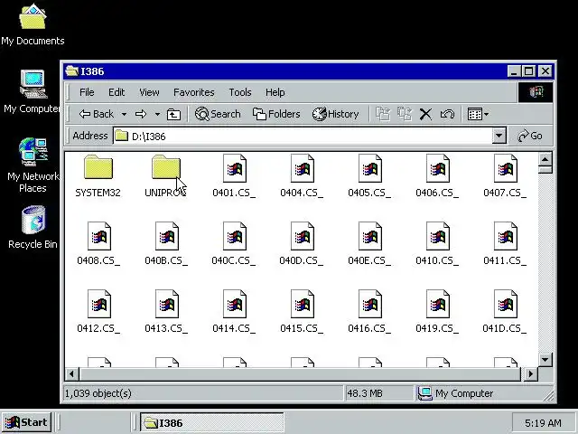Select the 0407.CS_ file icon
Screen dimensions: 578x434
click(x=506, y=168)
